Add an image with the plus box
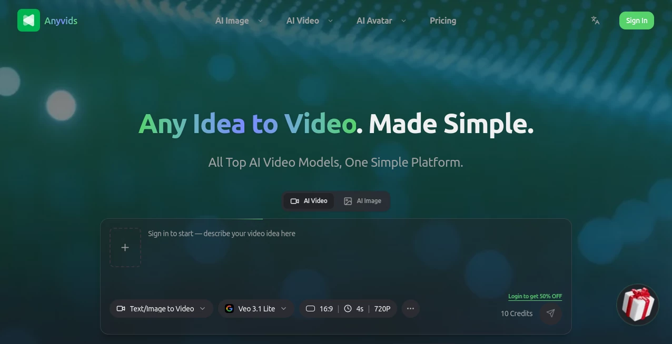The height and width of the screenshot is (344, 672). pyautogui.click(x=125, y=247)
